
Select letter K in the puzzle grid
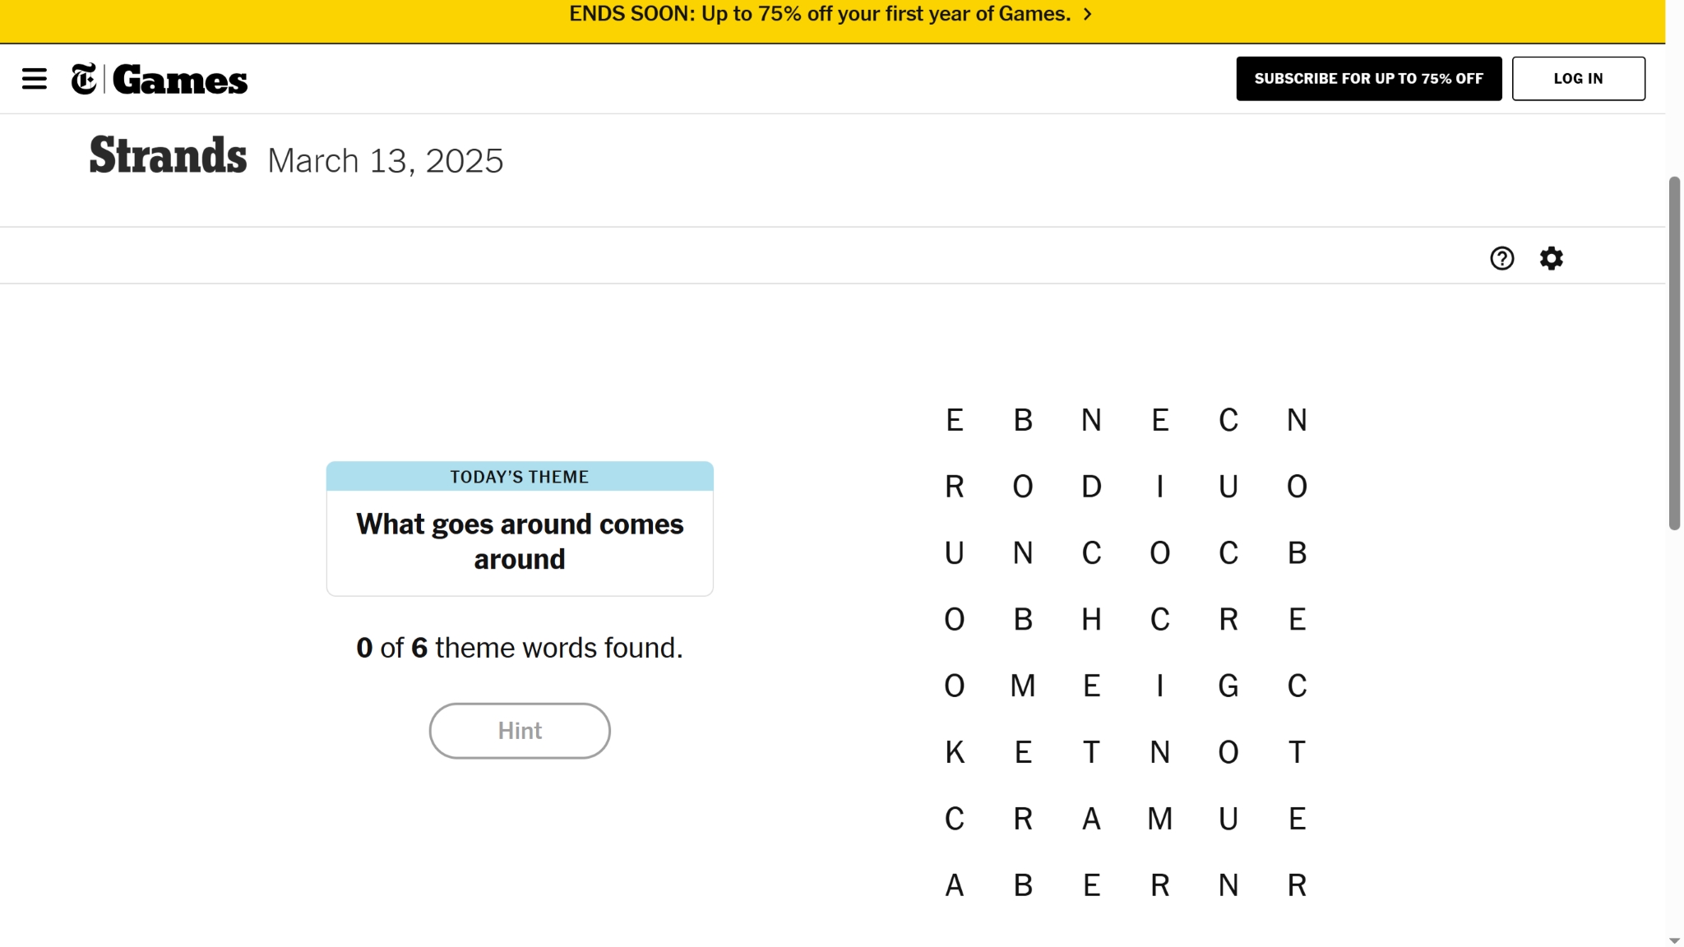(x=954, y=752)
